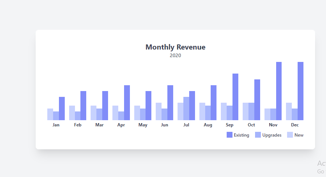Click the Existing bar for Jul

[x=192, y=106]
